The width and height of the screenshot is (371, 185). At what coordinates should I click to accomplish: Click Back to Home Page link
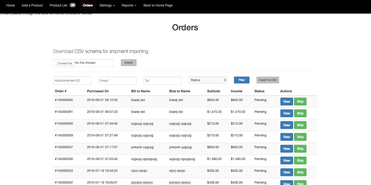(x=158, y=5)
